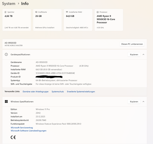Click the Prozessor chip icon
153x144 pixels.
click(98, 12)
